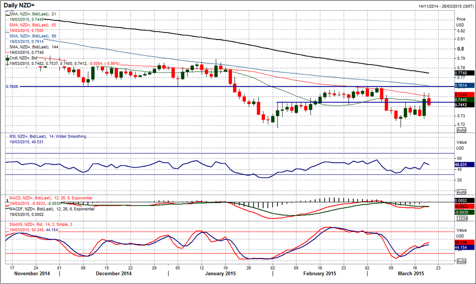This screenshot has height=284, width=476.
Task: Click the black 0.0002 MACD histogram tag
Action: (464, 200)
